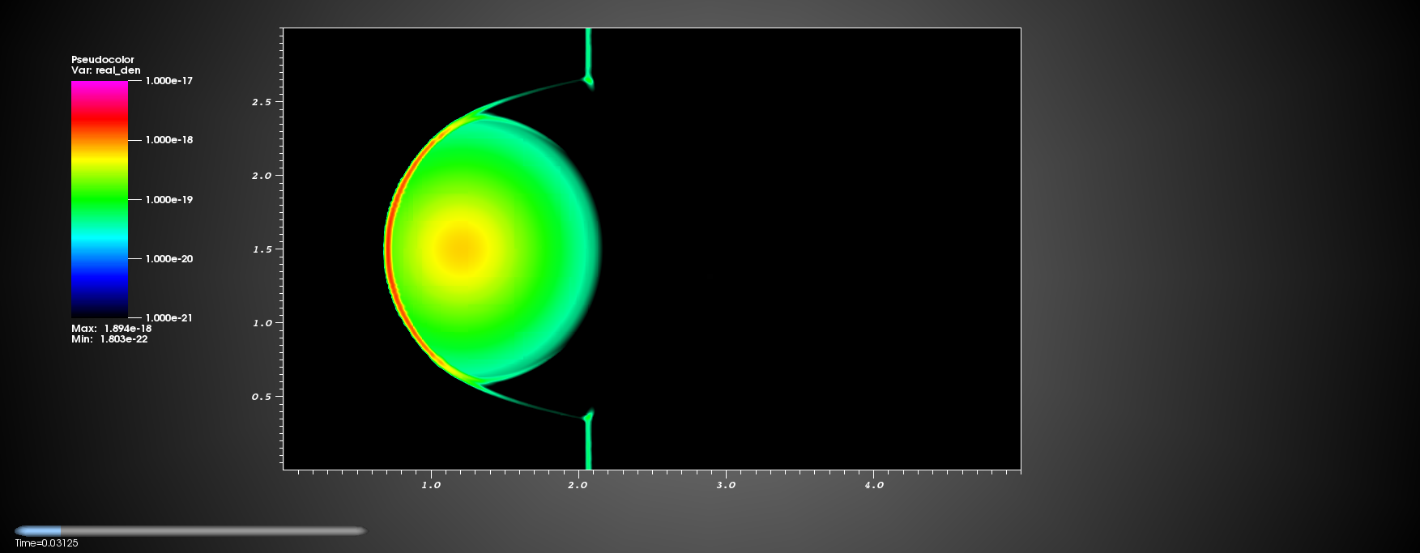
Task: Click the 1.000e-20 legend tick label
Action: point(168,259)
